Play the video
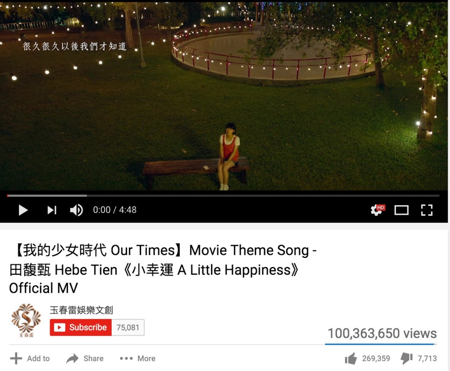The image size is (450, 371). 23,210
